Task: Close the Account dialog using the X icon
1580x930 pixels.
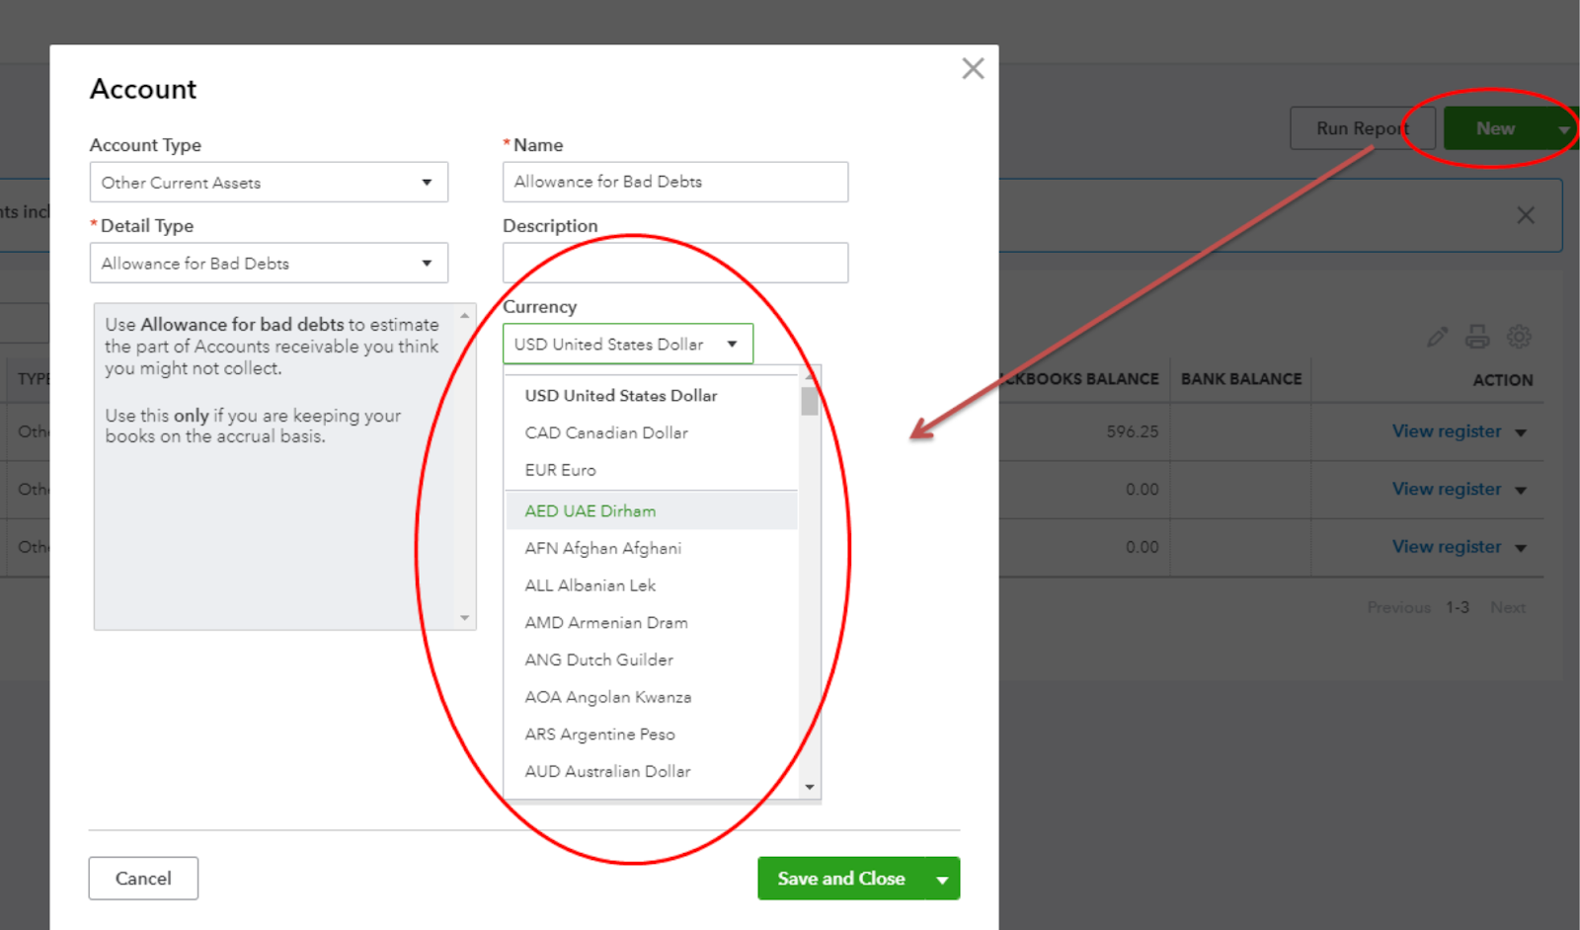Action: point(973,68)
